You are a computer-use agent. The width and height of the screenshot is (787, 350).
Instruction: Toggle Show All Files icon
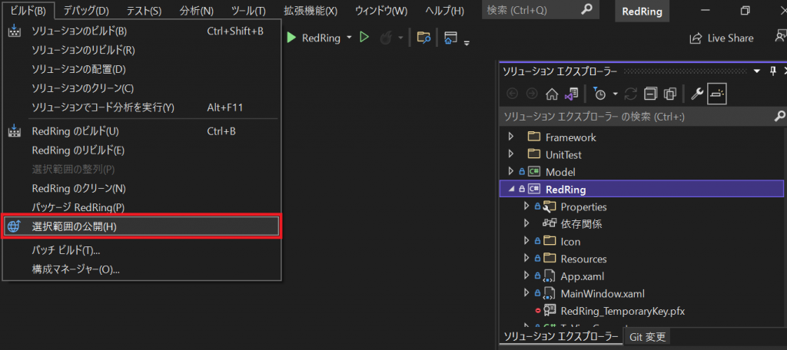[670, 94]
